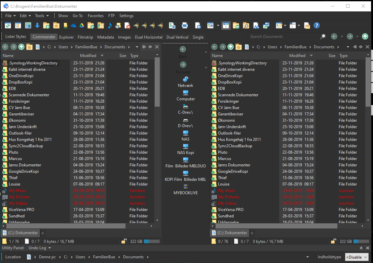Open Google Drive icon in toolbar
The height and width of the screenshot is (263, 373).
(x=82, y=25)
